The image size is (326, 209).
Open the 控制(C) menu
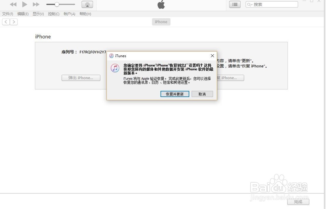(54, 14)
